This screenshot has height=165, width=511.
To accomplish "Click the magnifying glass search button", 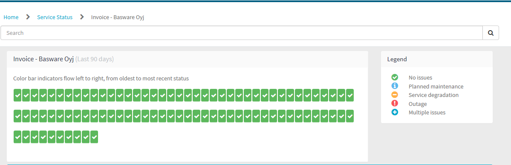I will tap(491, 33).
